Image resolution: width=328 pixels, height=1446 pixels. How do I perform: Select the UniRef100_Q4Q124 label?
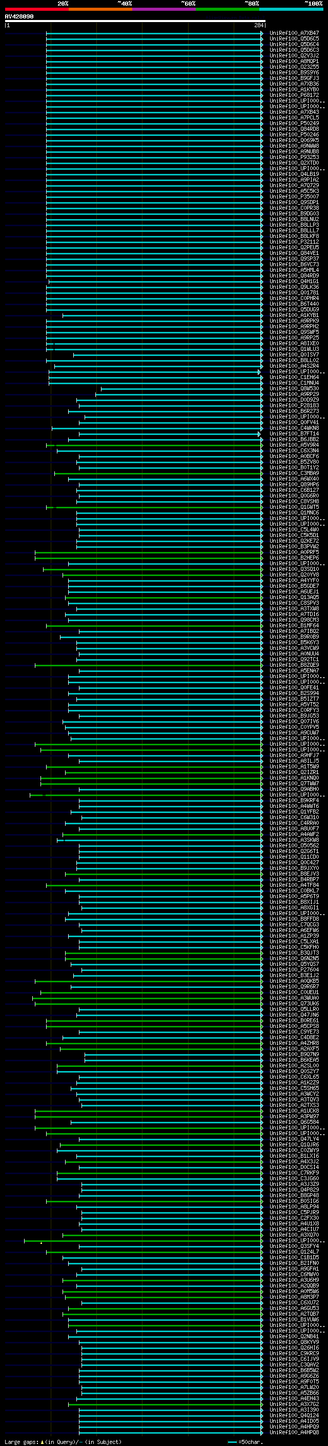294,1416
